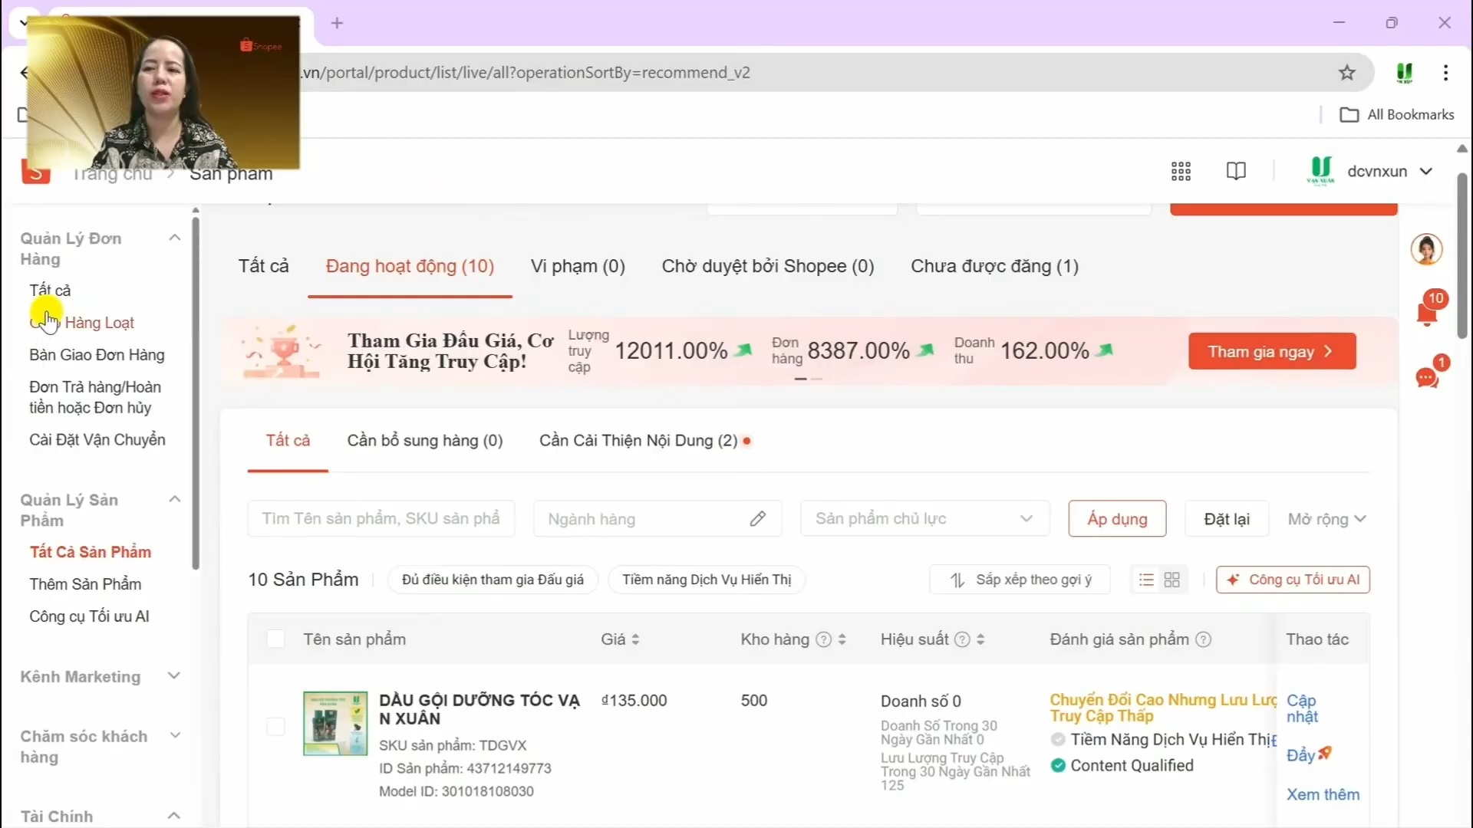Click Xem thêm in Thao tác column

click(1323, 795)
